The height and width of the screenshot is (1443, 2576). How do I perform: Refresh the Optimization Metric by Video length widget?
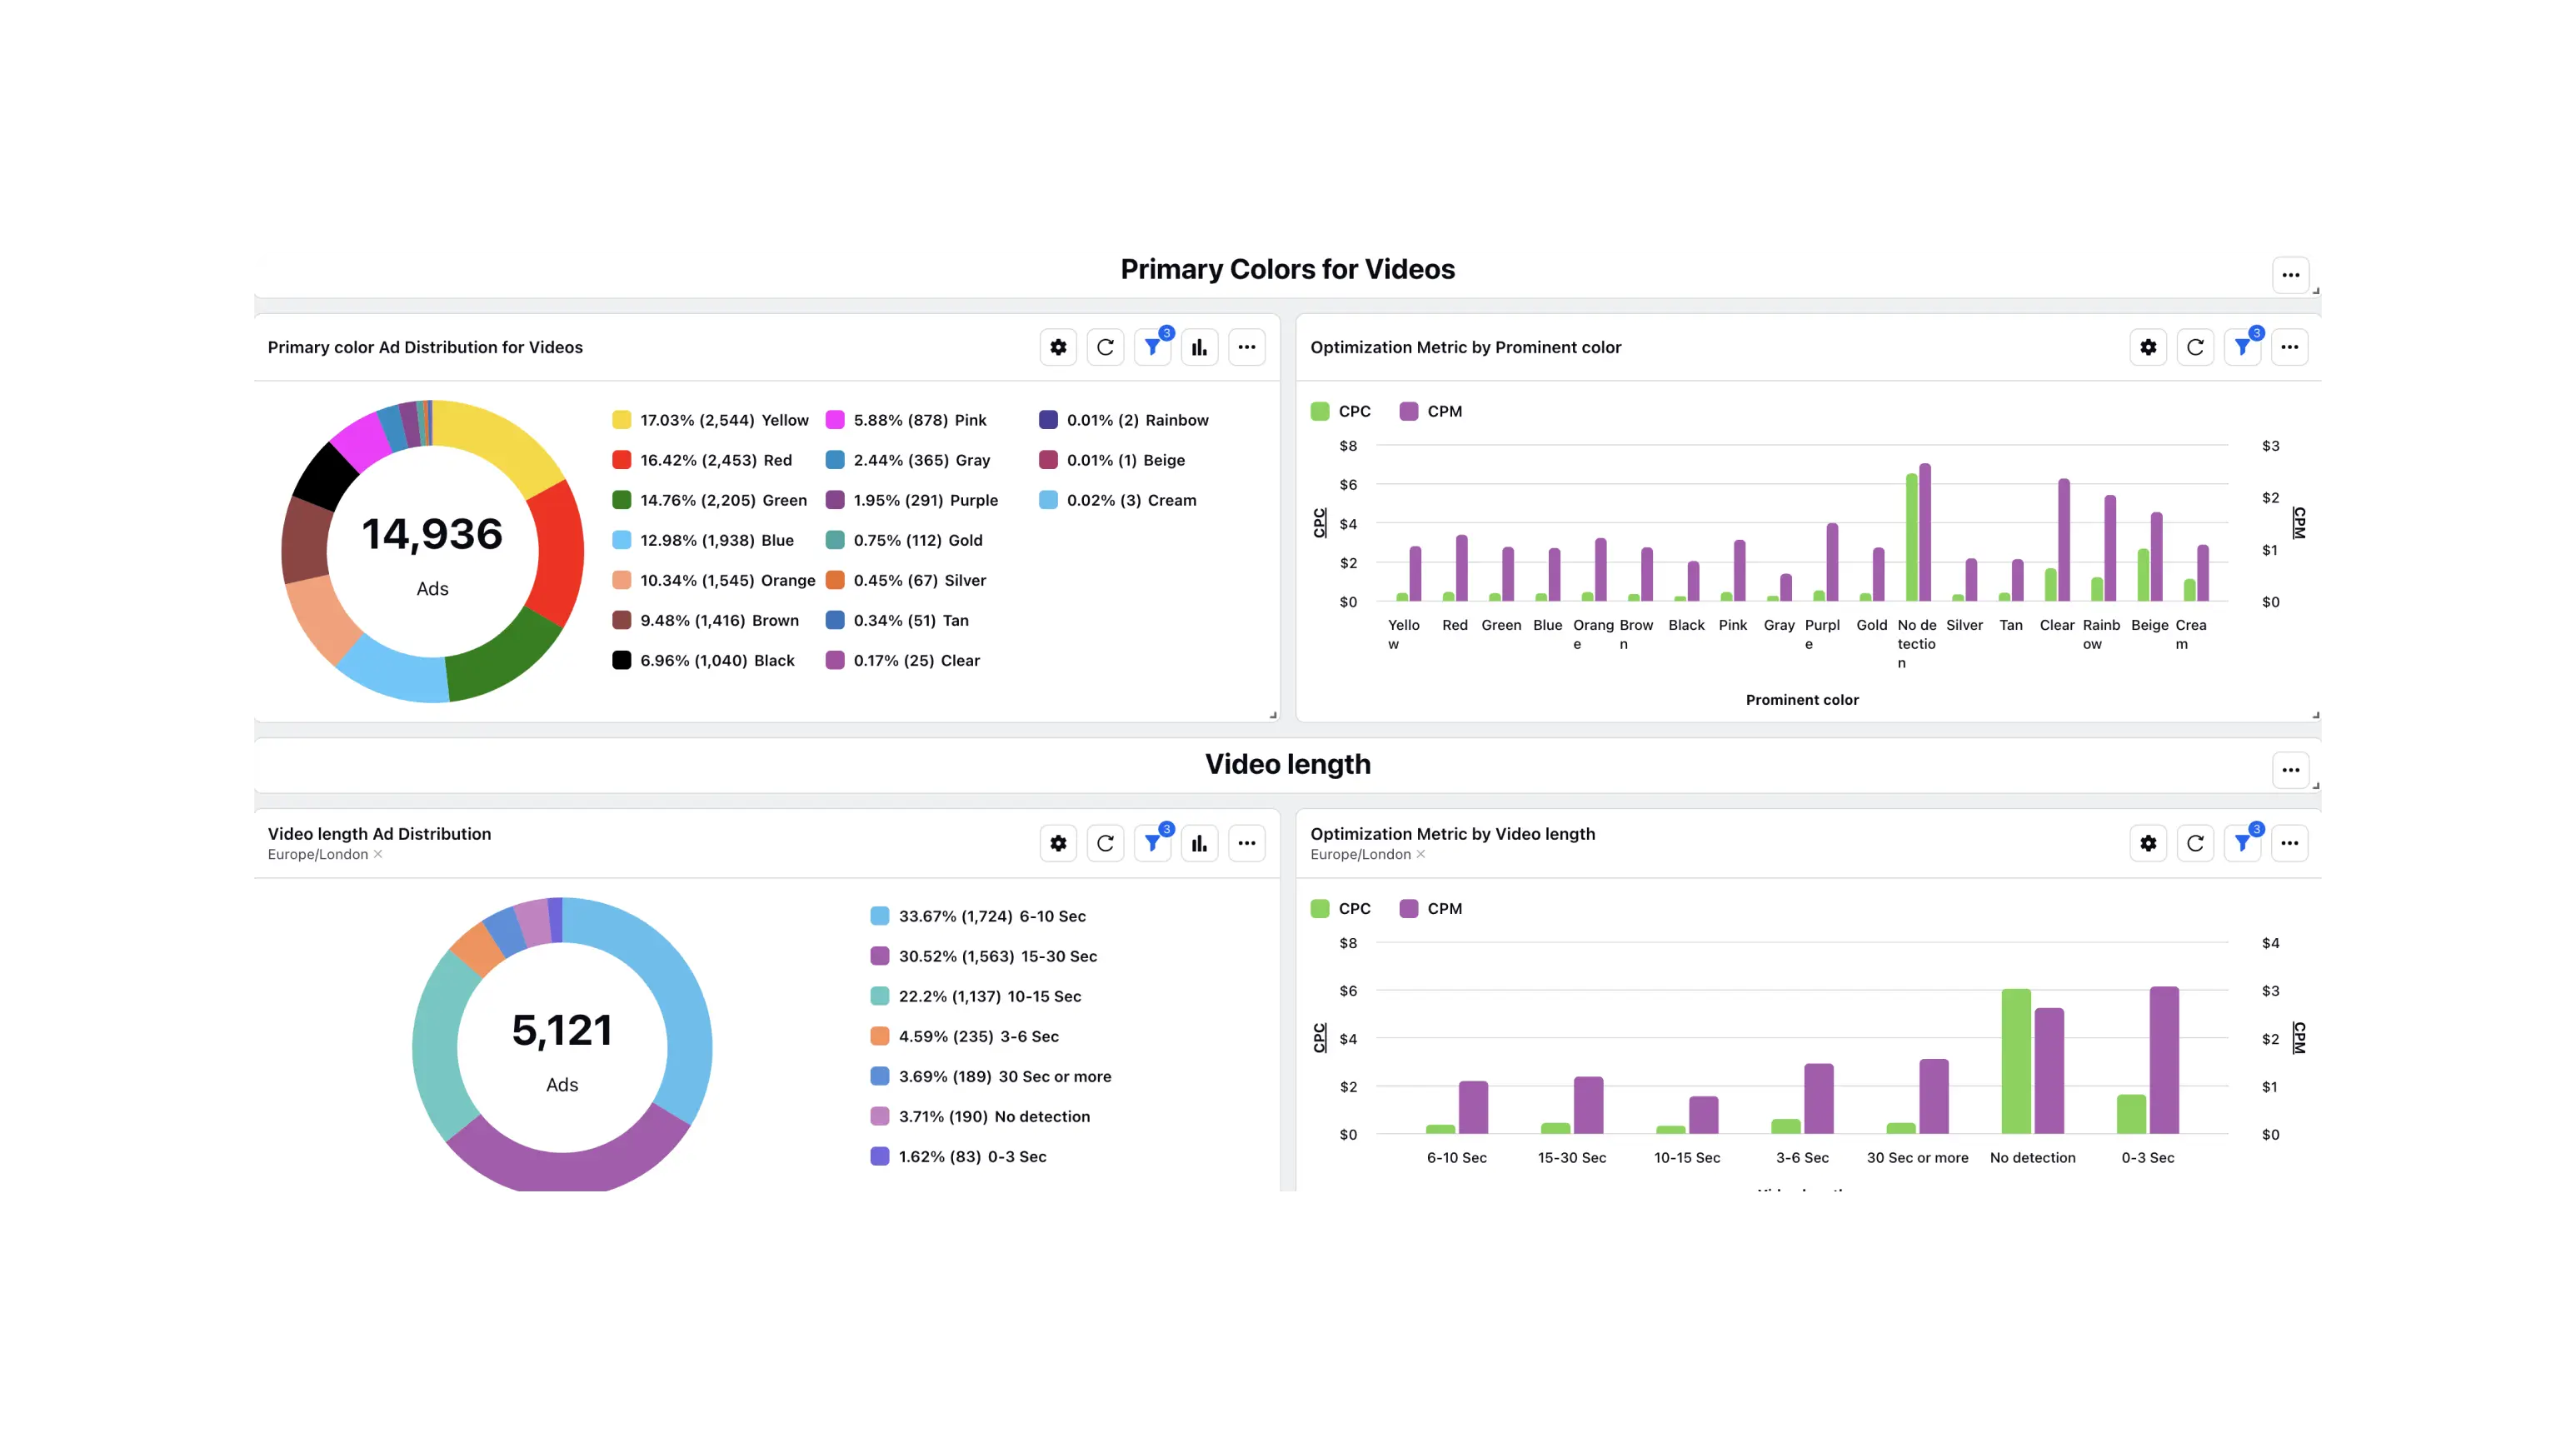(x=2195, y=843)
